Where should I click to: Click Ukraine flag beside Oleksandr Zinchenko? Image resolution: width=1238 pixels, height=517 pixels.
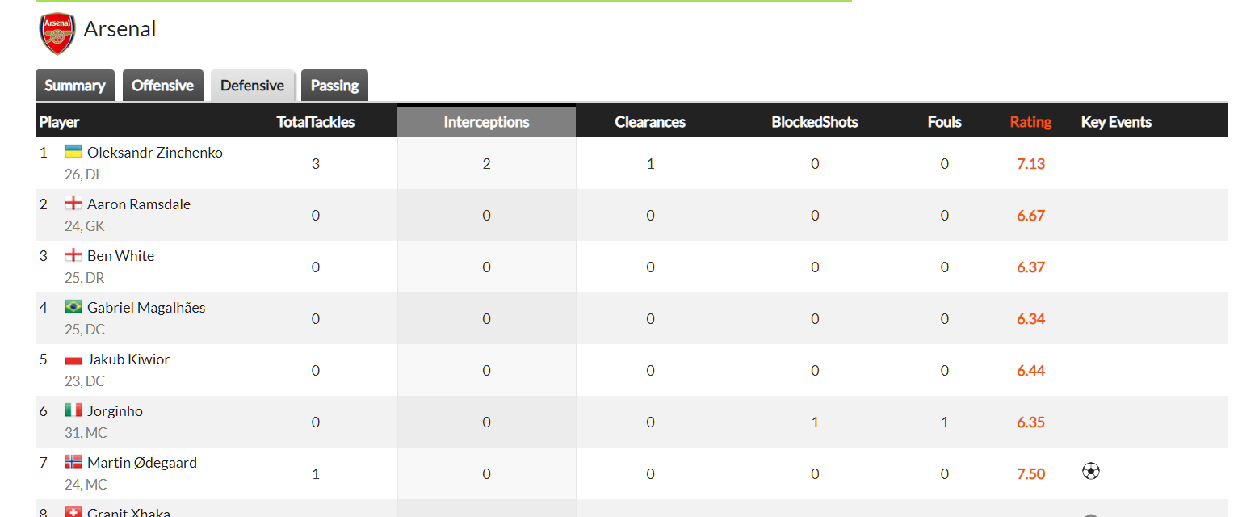click(73, 152)
